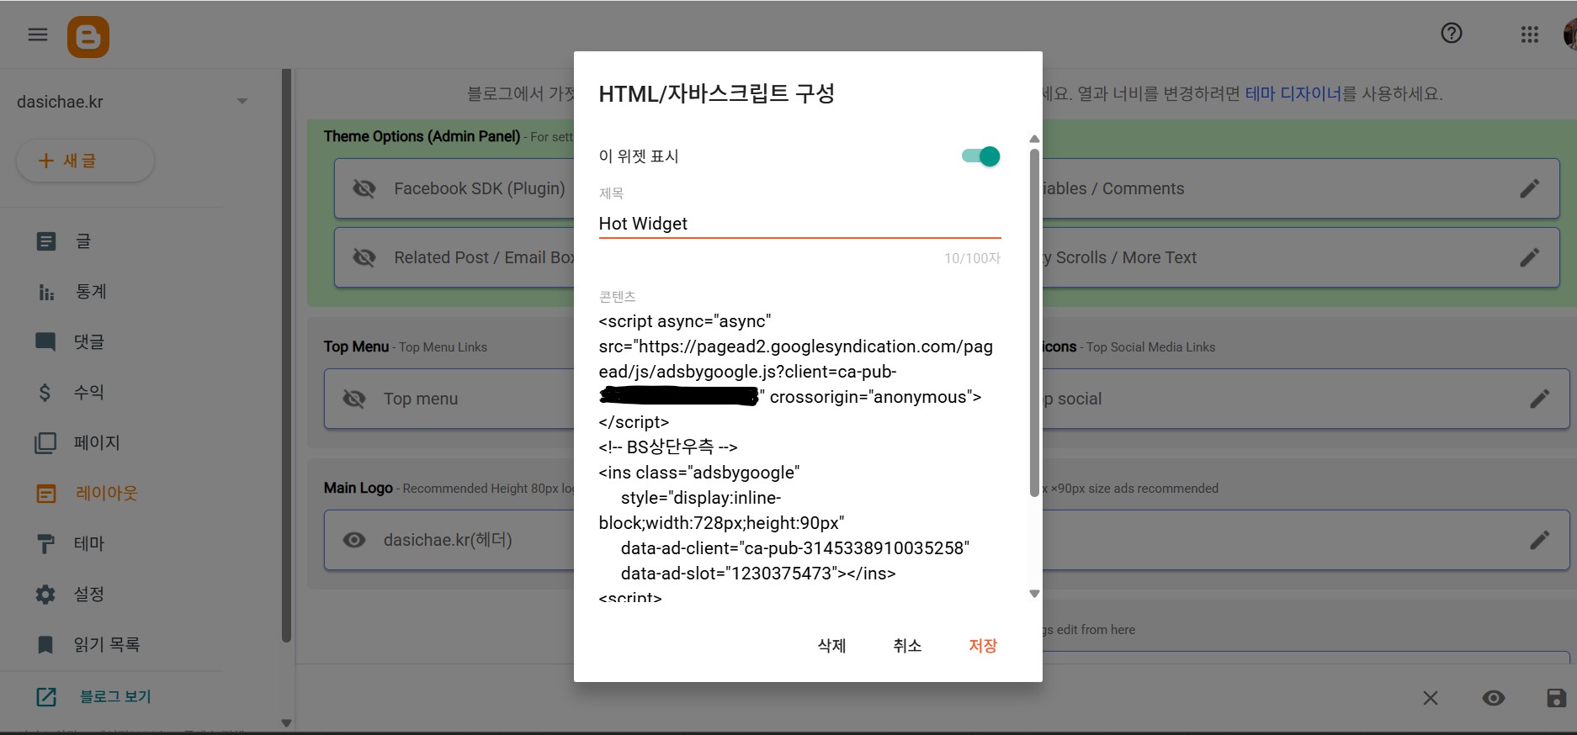Open the help question-mark icon
The image size is (1577, 735).
coord(1452,34)
